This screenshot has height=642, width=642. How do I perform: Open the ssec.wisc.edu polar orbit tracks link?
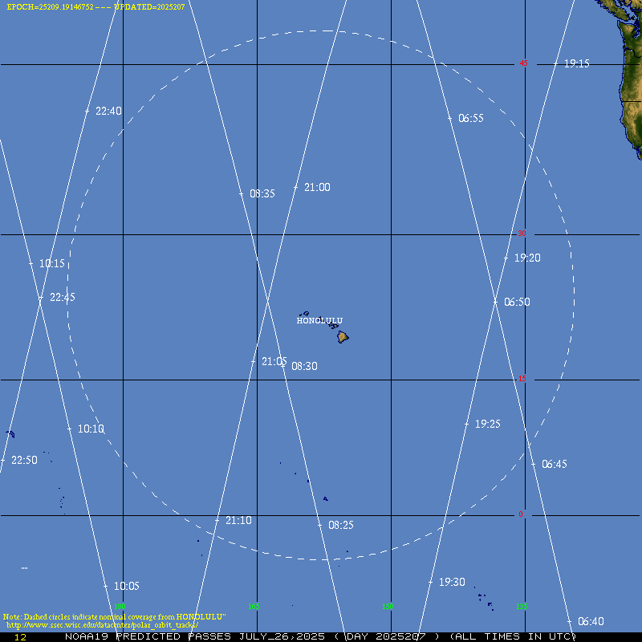click(x=102, y=624)
